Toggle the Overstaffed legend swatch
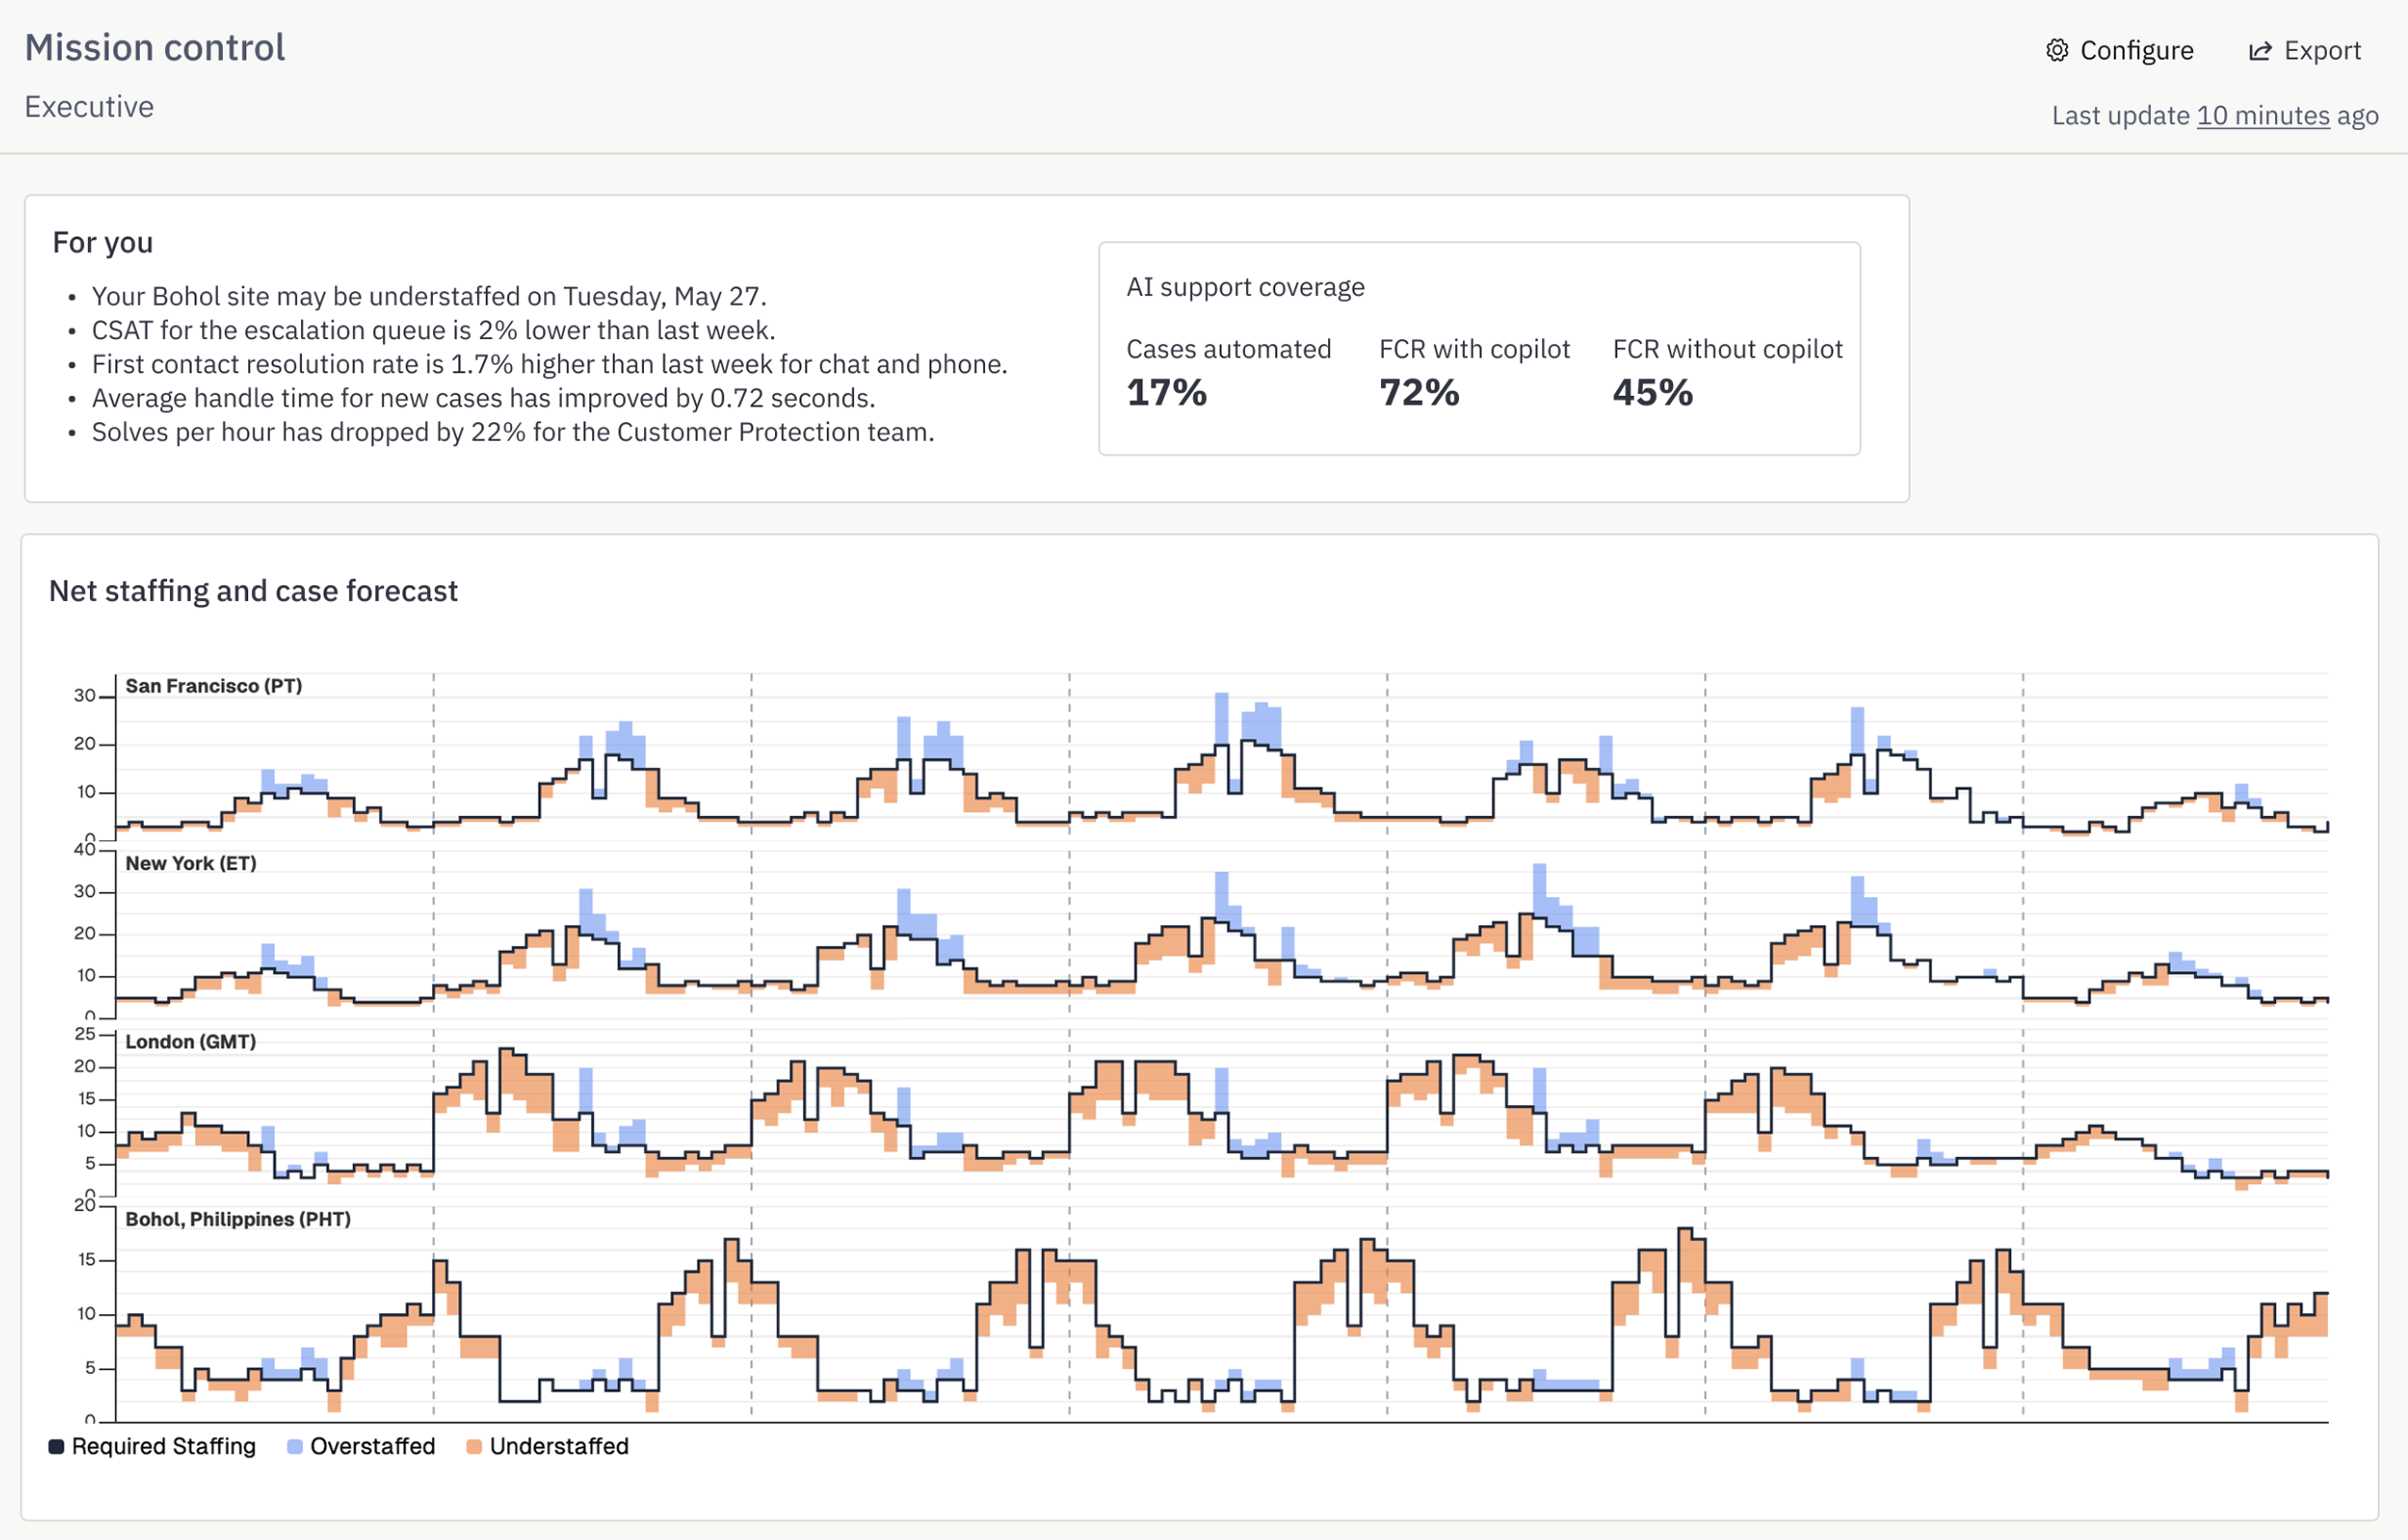 click(295, 1446)
